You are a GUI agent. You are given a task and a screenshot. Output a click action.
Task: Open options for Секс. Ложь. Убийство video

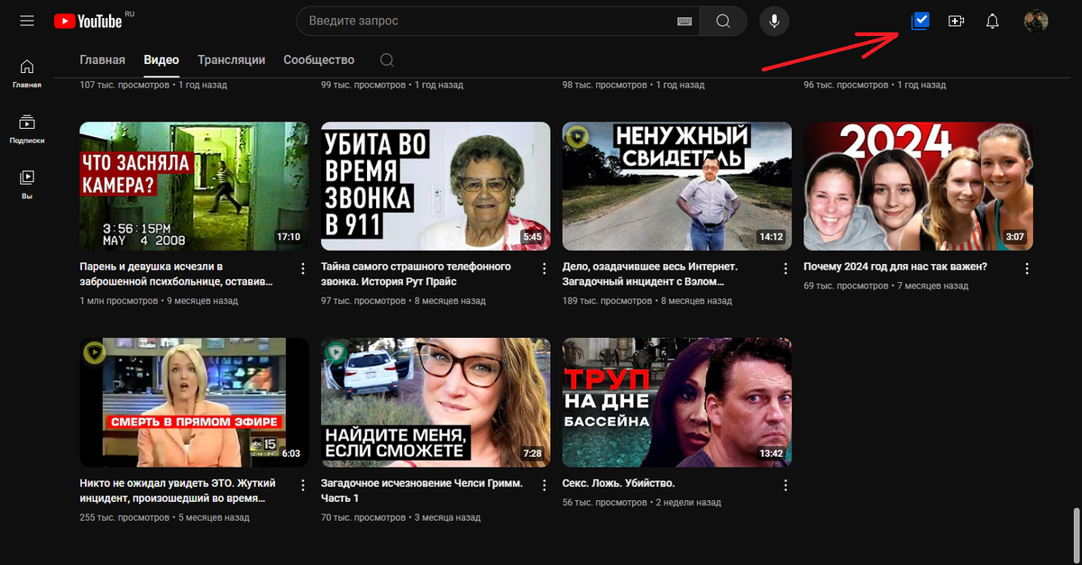[x=785, y=485]
